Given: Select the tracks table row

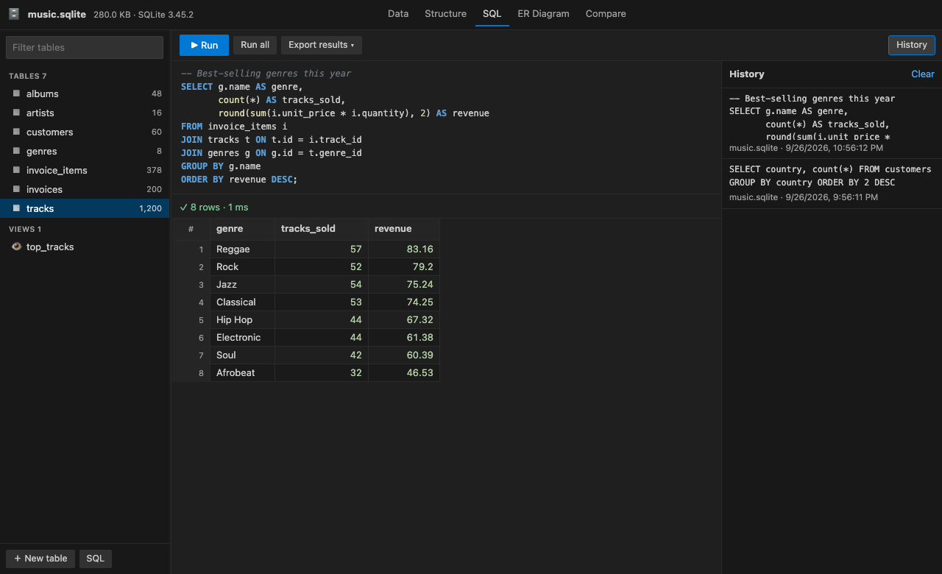Looking at the screenshot, I should (85, 208).
